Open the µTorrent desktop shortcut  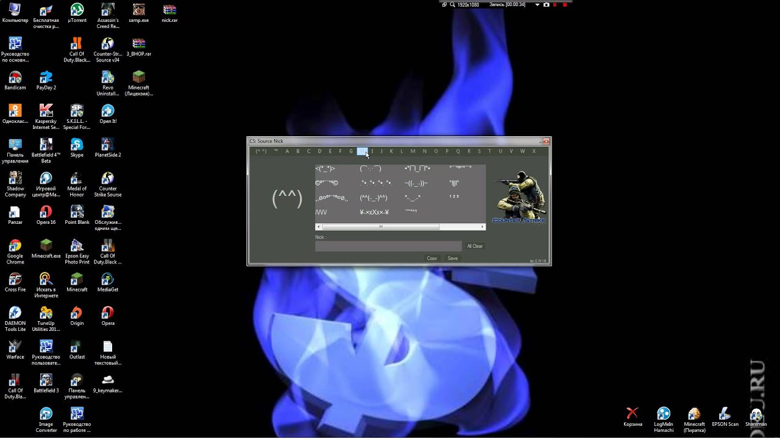[77, 13]
